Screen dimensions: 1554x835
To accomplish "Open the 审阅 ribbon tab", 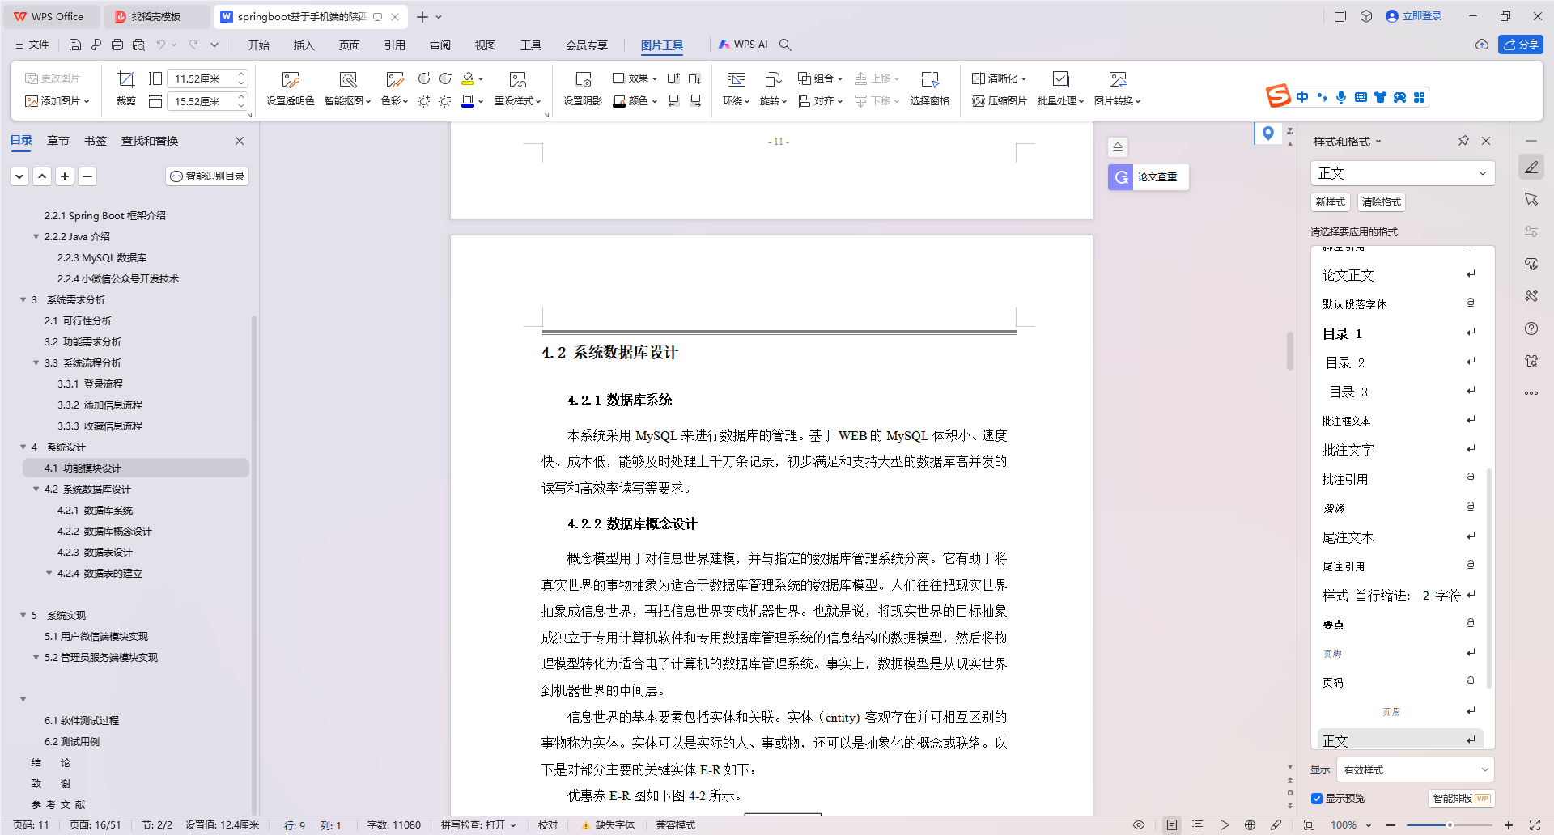I will 440,45.
